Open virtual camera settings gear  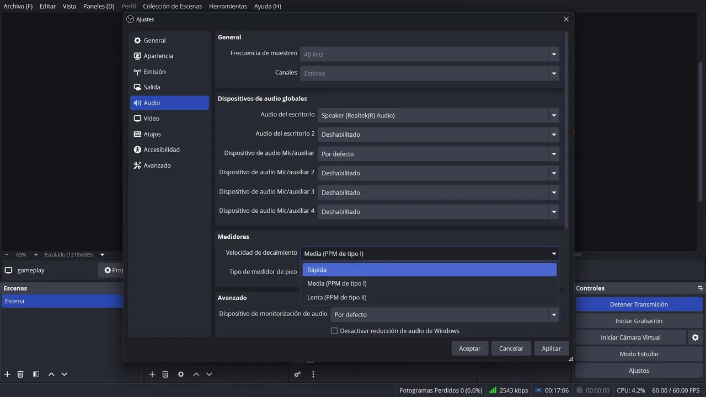point(695,337)
